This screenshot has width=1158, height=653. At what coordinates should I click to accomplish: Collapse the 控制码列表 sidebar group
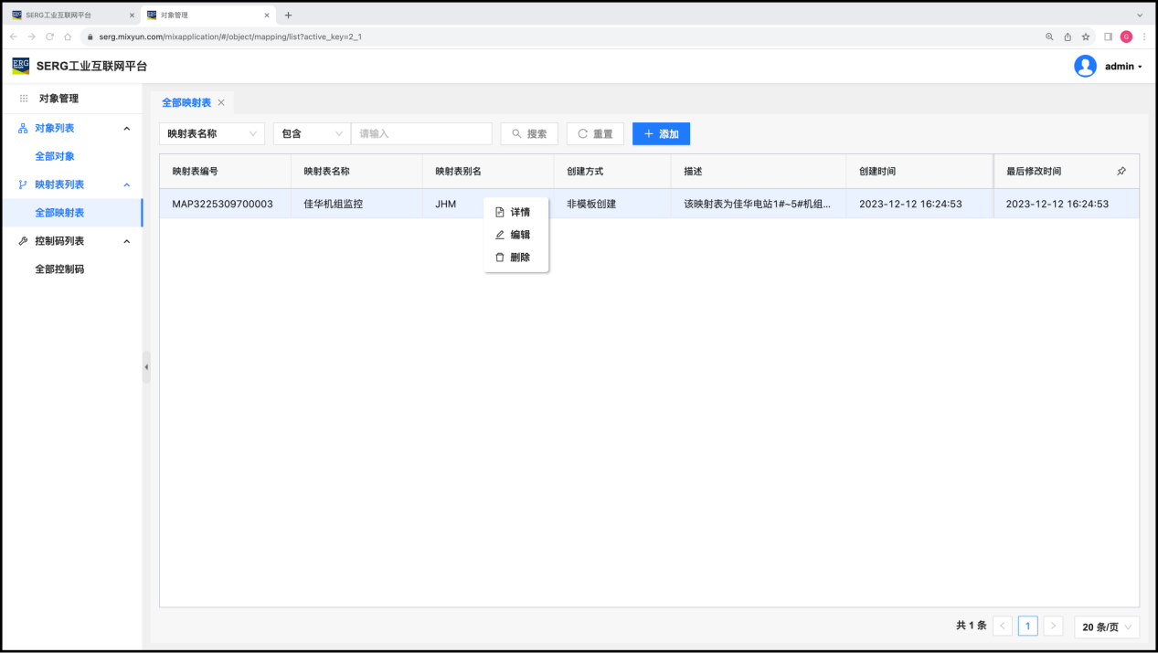[126, 241]
